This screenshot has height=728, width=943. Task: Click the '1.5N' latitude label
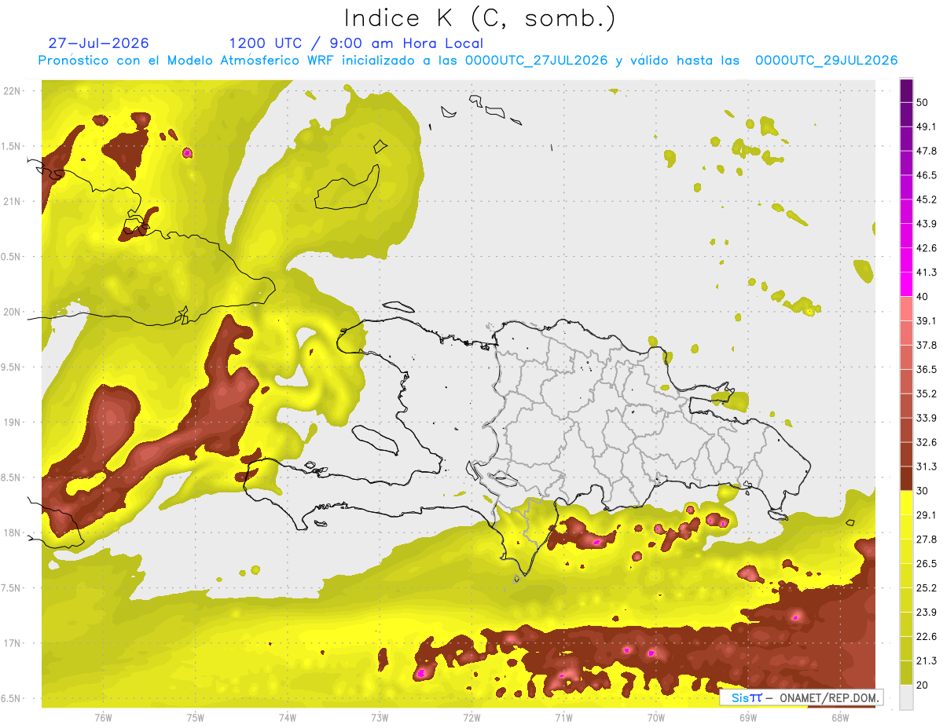pos(12,146)
